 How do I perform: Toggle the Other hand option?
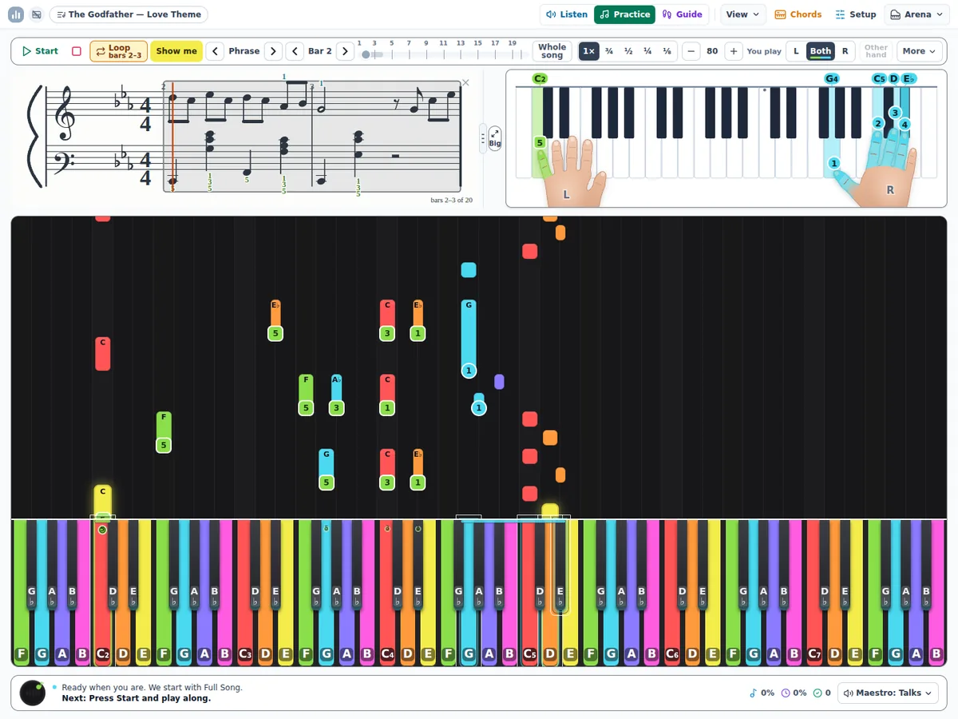click(x=876, y=51)
